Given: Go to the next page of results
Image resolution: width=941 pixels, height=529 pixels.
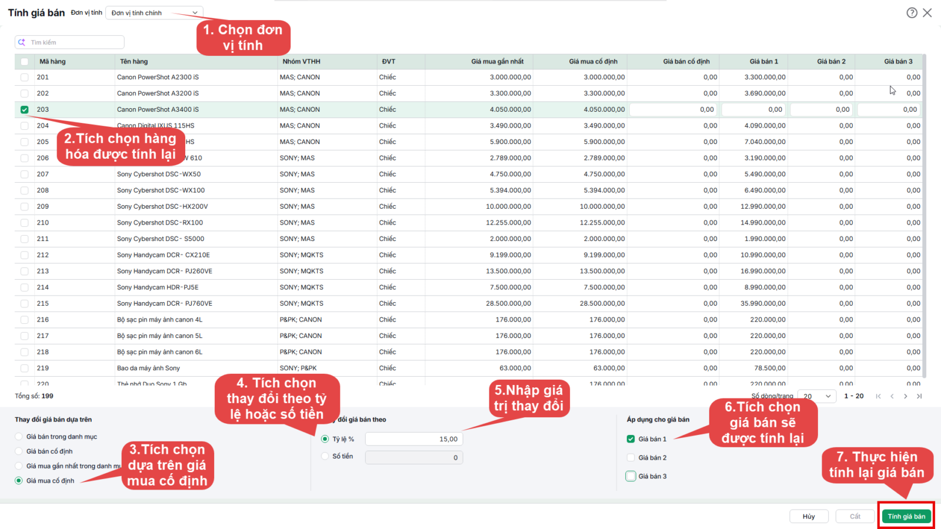Looking at the screenshot, I should [x=906, y=396].
